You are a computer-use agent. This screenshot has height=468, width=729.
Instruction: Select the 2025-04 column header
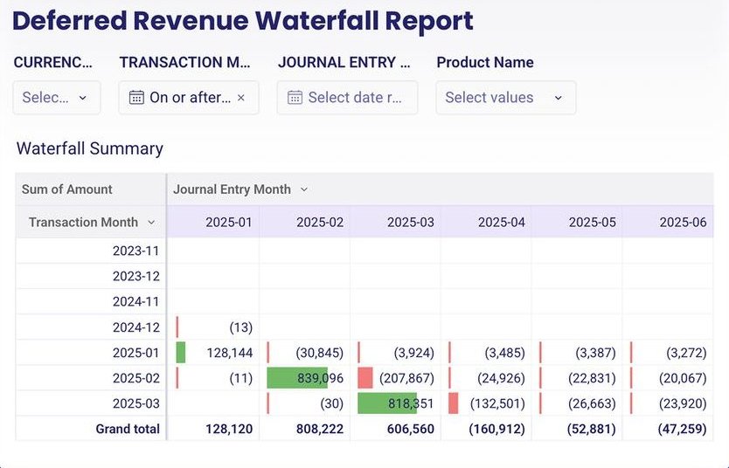pos(486,222)
